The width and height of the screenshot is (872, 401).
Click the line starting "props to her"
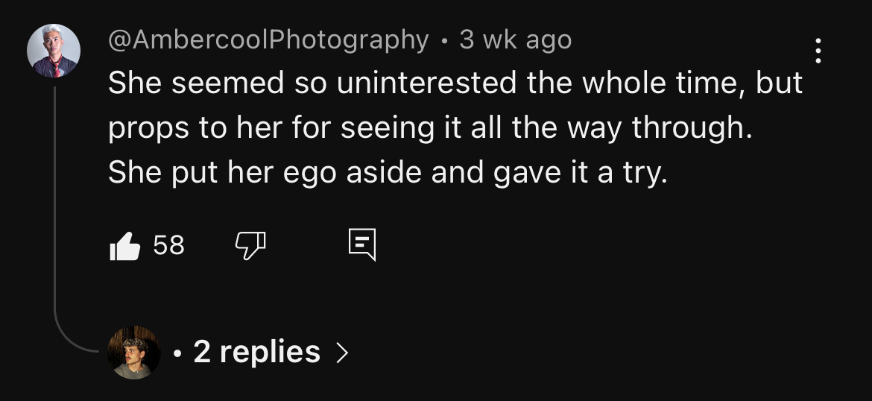tap(431, 128)
